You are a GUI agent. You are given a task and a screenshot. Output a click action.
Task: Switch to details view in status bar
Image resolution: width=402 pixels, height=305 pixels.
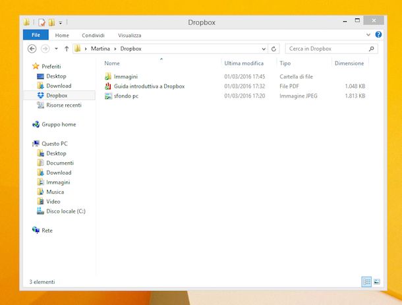pyautogui.click(x=366, y=282)
